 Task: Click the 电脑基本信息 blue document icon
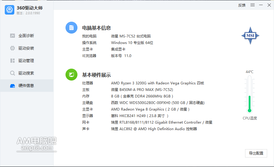(x=71, y=28)
